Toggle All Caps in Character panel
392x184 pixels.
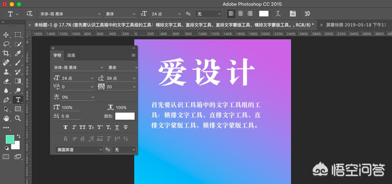(x=82, y=127)
